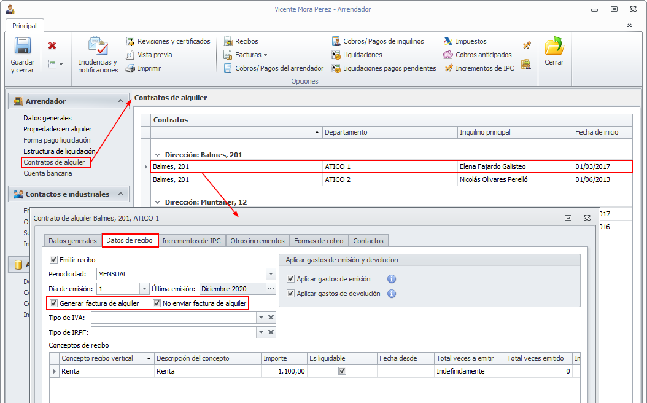Collapse group Dirección: Balmes, 201
647x403 pixels.
(x=157, y=155)
